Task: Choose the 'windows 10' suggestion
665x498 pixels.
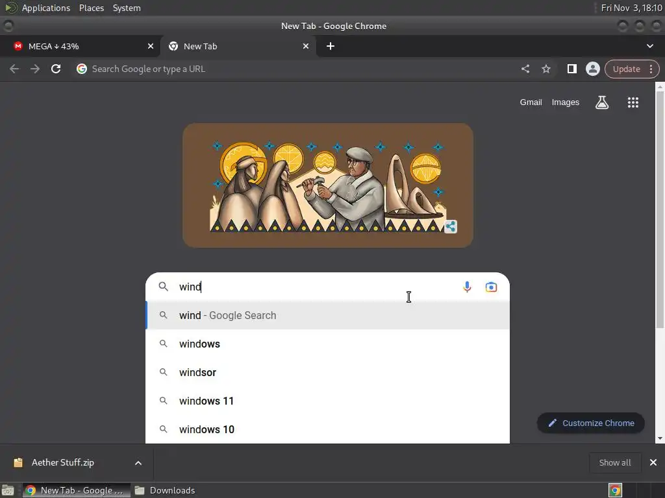Action: [x=327, y=429]
